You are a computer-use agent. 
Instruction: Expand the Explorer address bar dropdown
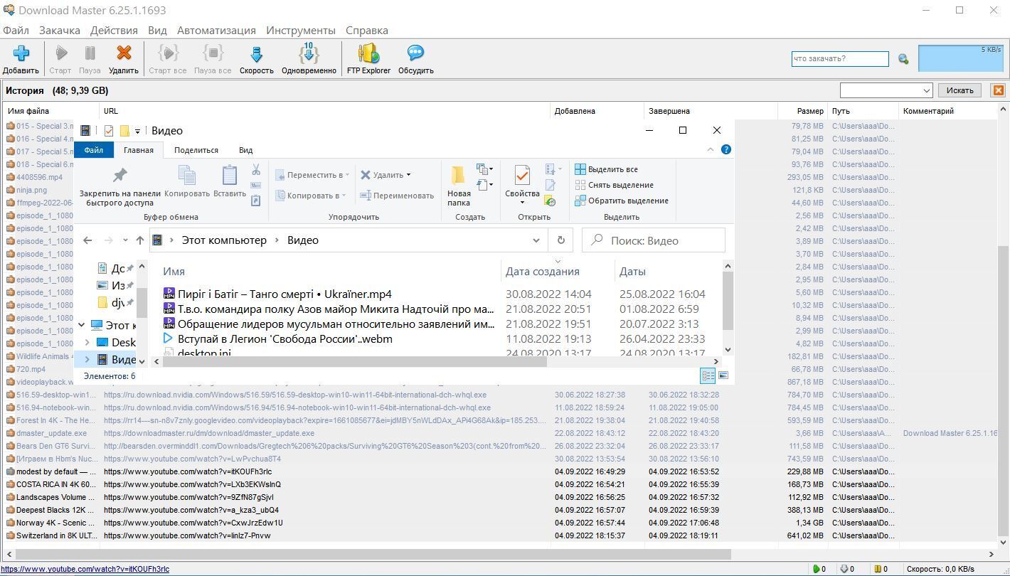tap(536, 240)
